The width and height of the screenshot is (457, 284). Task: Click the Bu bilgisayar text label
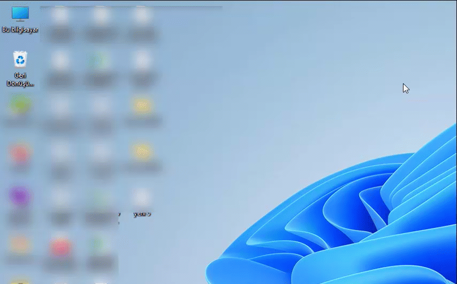(x=20, y=29)
